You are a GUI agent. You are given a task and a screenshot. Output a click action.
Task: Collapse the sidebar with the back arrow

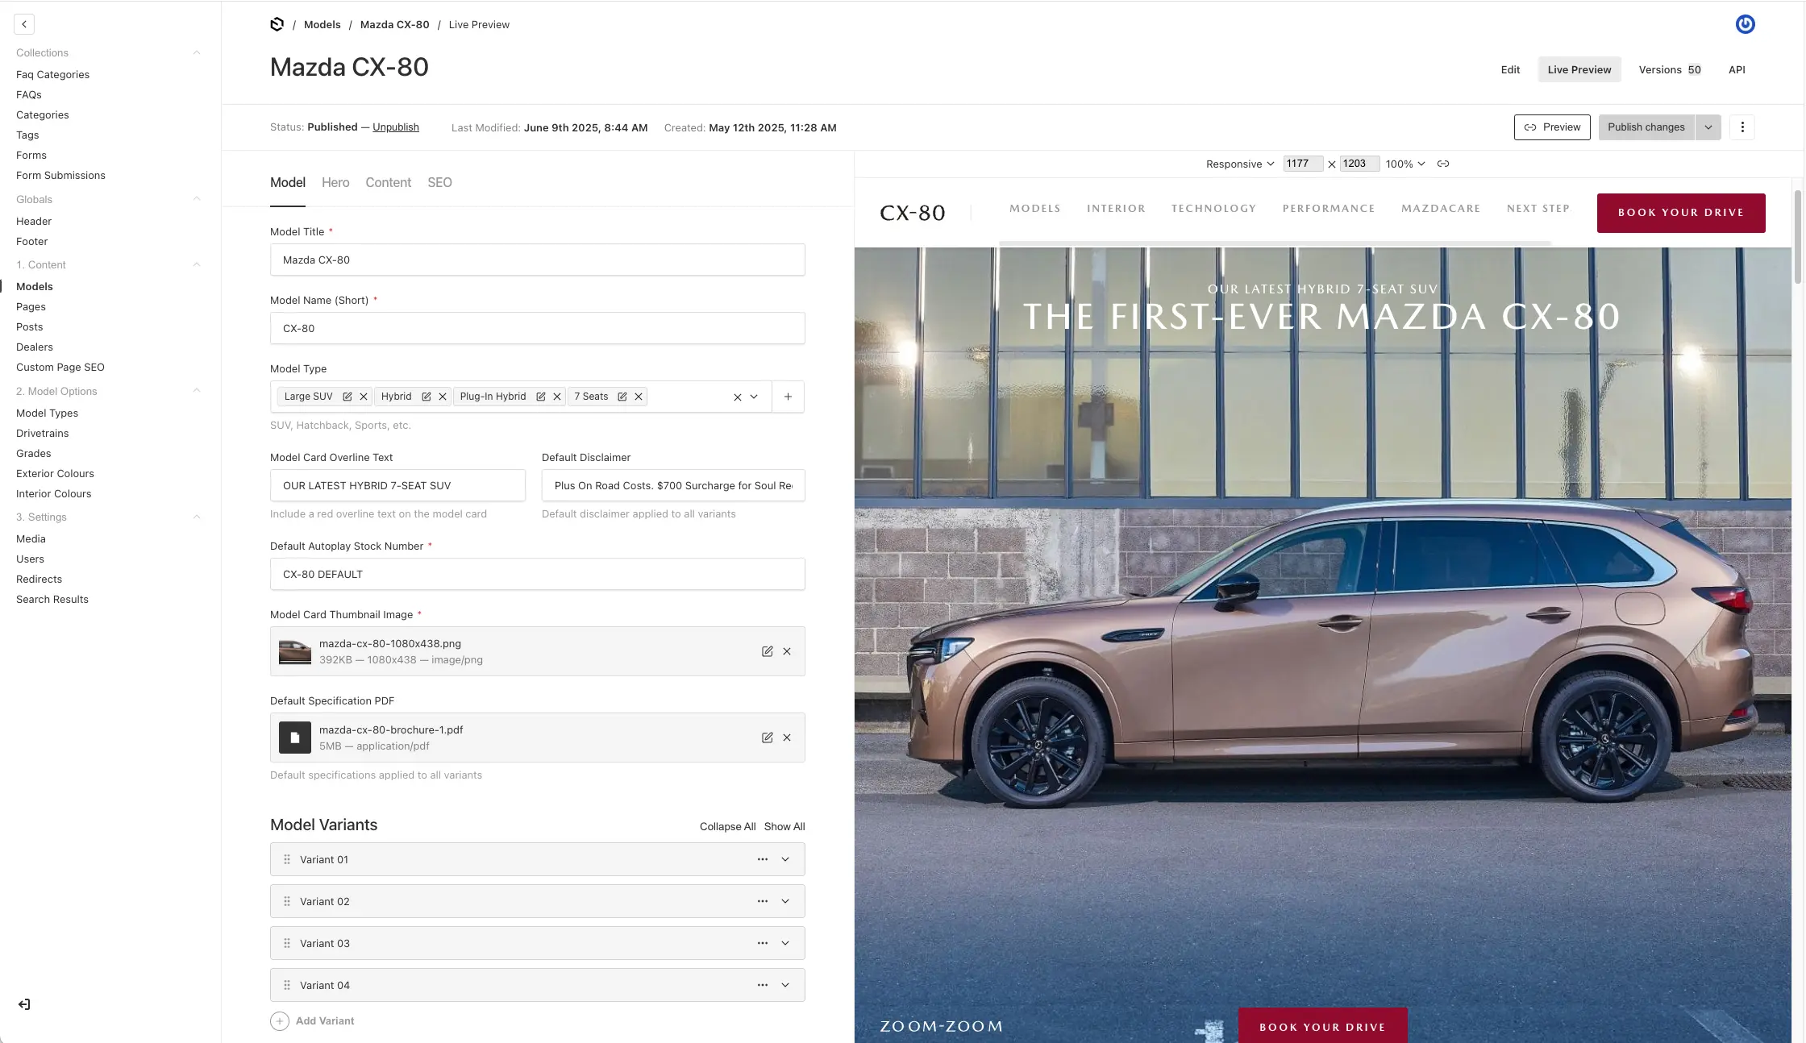[x=24, y=24]
